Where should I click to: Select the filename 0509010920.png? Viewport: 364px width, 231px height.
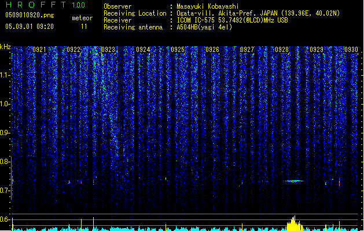click(x=30, y=15)
